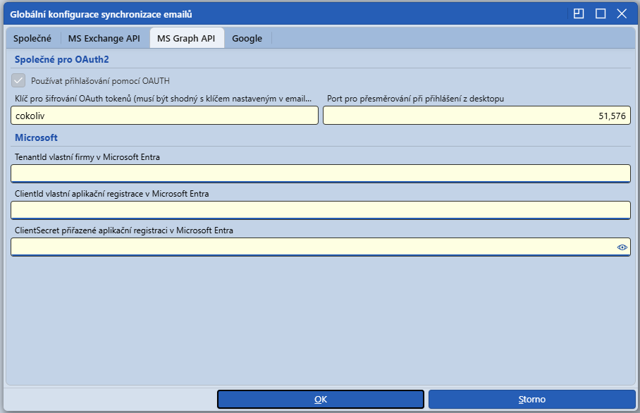
Task: Click the 'Společné pro OAuth2' section heading
Action: pyautogui.click(x=61, y=60)
